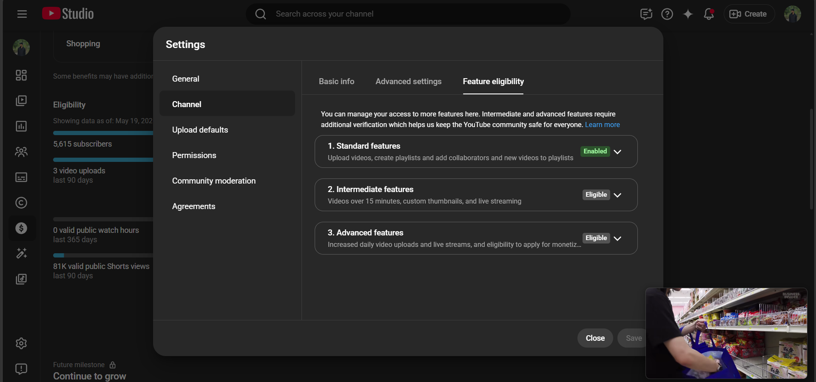Open the Audio library icon
Viewport: 816px width, 382px height.
pyautogui.click(x=21, y=279)
